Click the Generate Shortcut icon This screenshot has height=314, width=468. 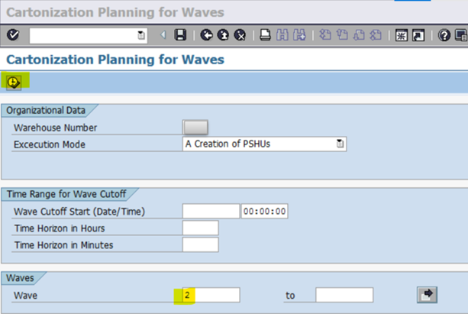(x=418, y=35)
